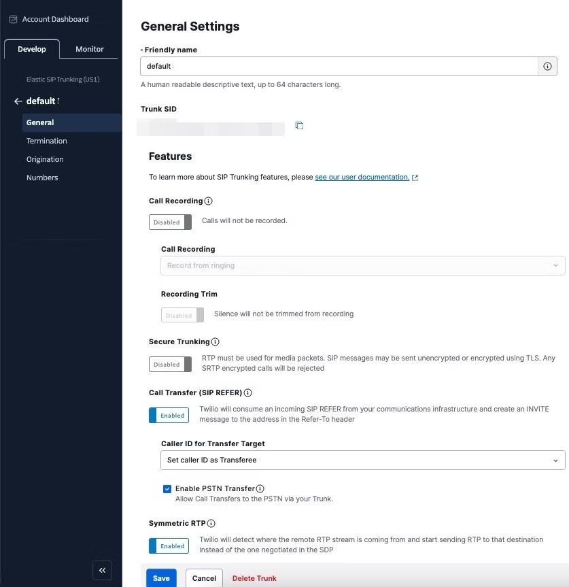Open the user documentation link
The width and height of the screenshot is (569, 587).
click(363, 177)
